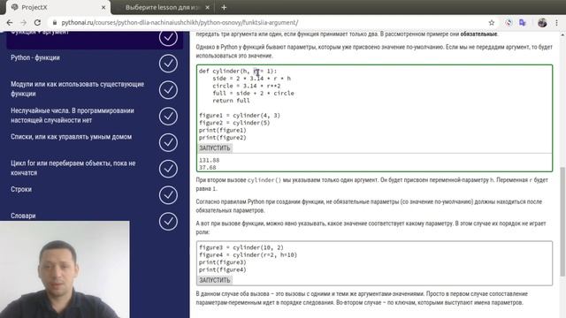
Task: Open lesson 'Неслучайные числа'
Action: pos(73,116)
